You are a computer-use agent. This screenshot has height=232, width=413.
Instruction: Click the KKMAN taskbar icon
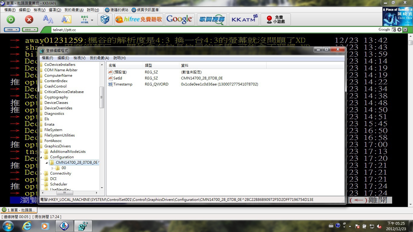tap(64, 226)
